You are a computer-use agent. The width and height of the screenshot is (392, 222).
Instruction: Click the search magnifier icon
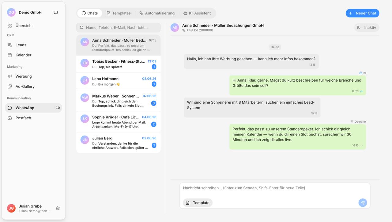82,28
